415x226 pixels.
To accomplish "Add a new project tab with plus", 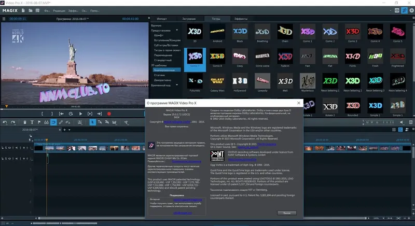I will tap(64, 130).
